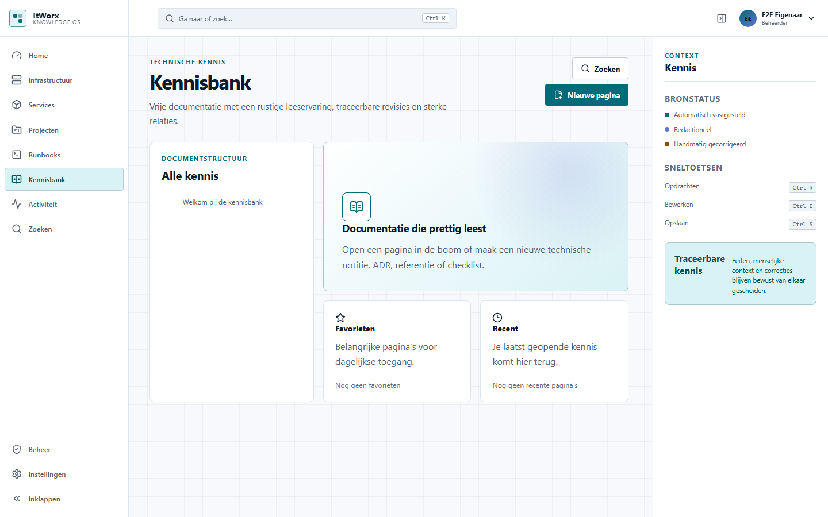The width and height of the screenshot is (828, 517).
Task: Click the ItWorx logo icon
Action: 18,18
